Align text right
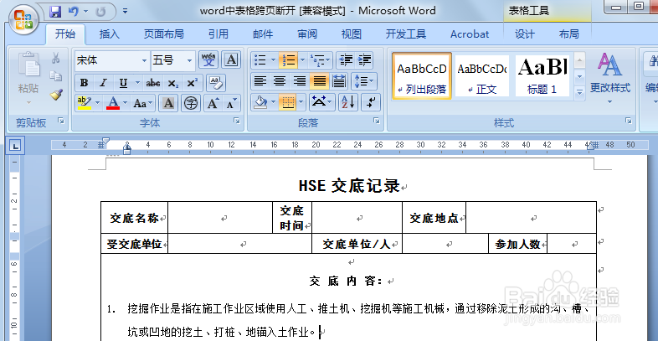658x341 pixels. click(300, 81)
